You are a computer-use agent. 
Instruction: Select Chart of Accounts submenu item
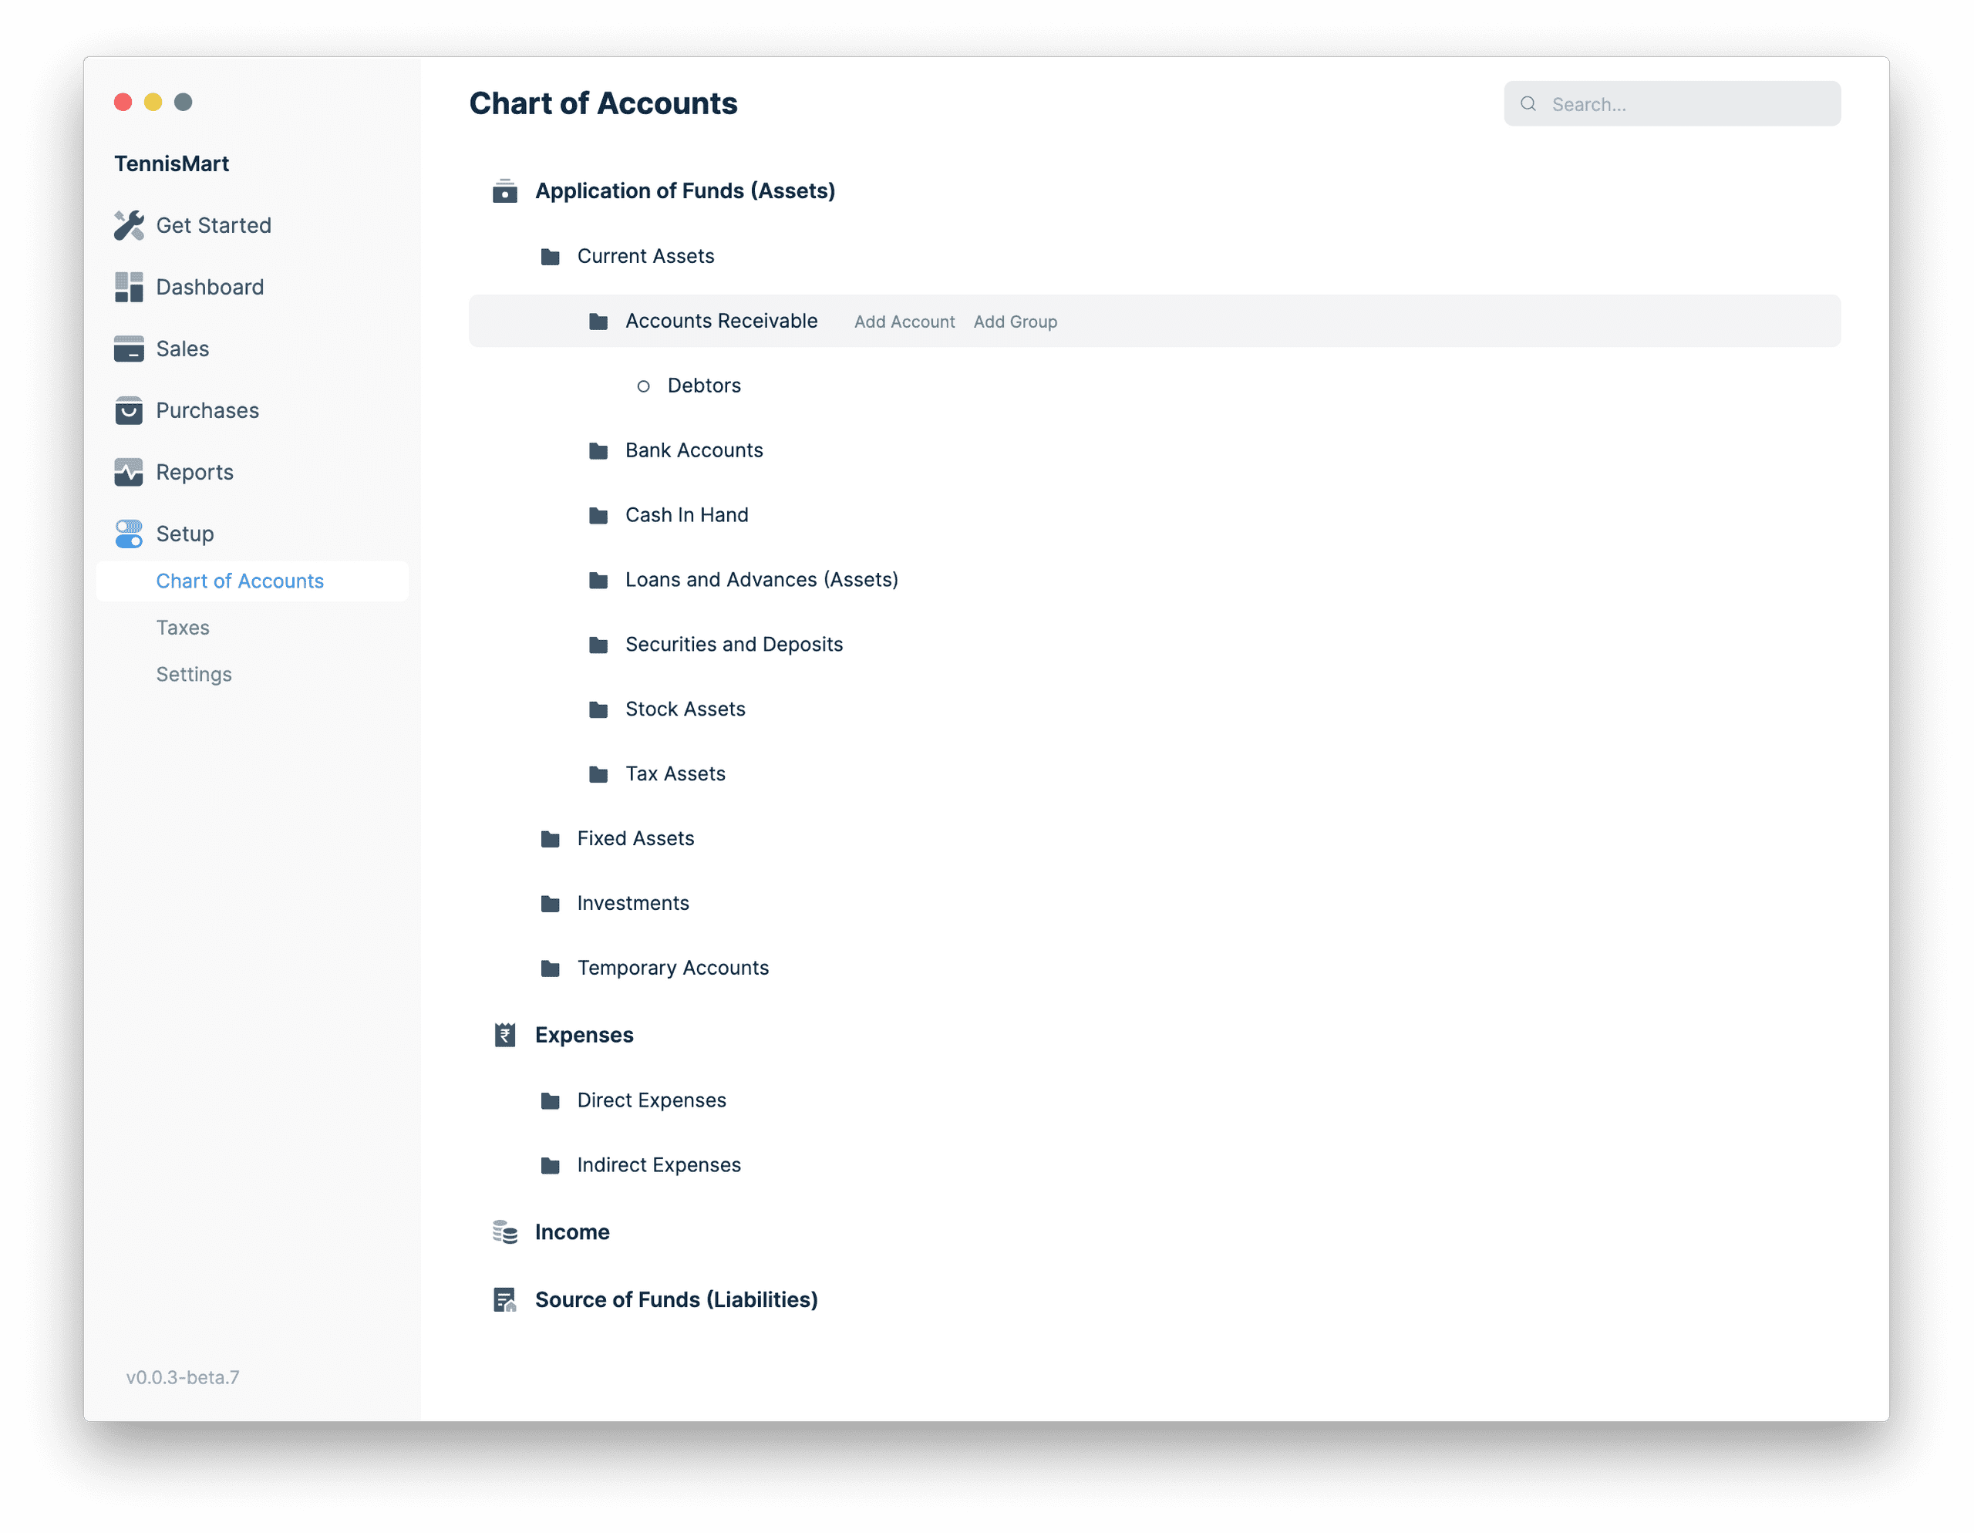(x=252, y=581)
